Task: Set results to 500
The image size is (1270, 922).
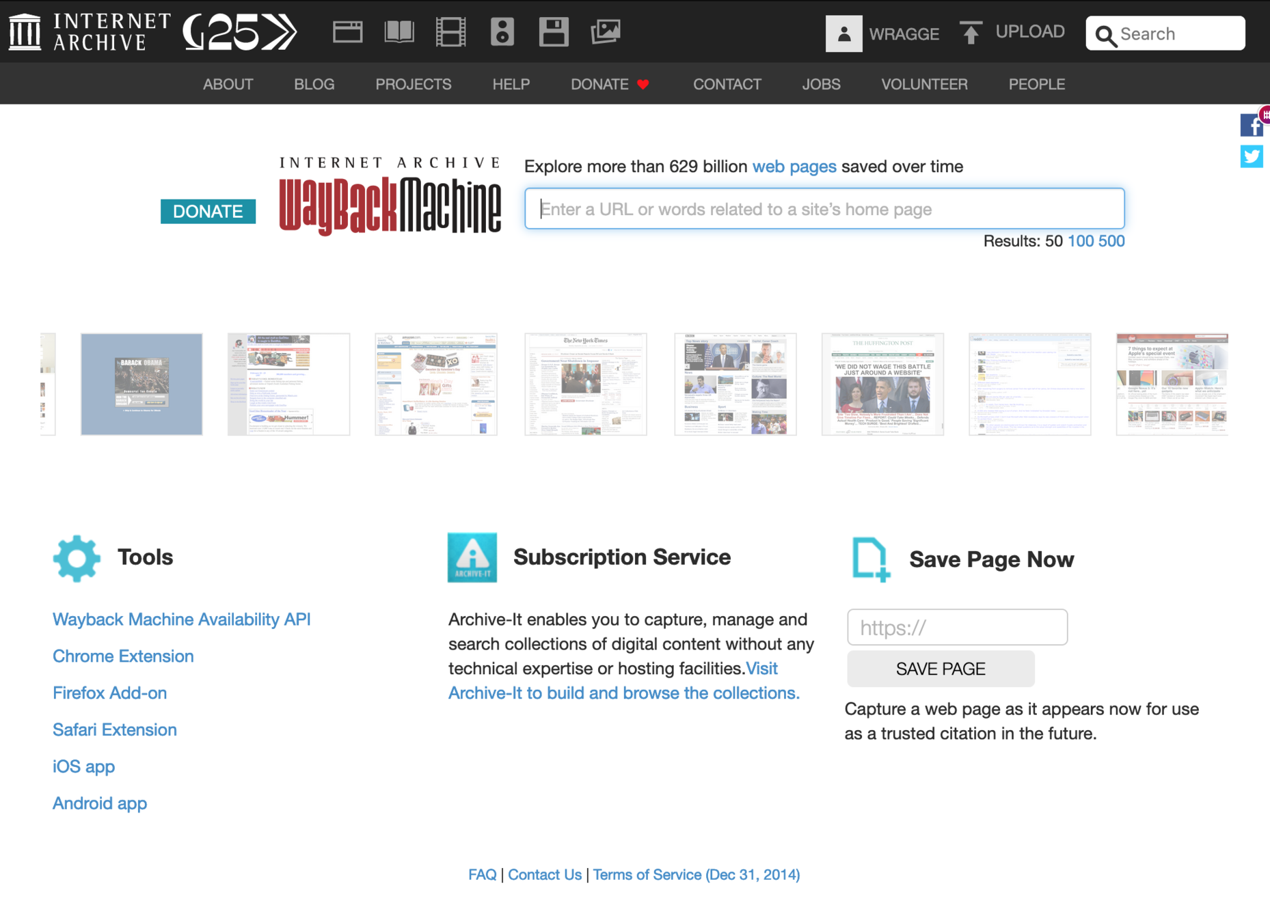Action: pyautogui.click(x=1111, y=241)
